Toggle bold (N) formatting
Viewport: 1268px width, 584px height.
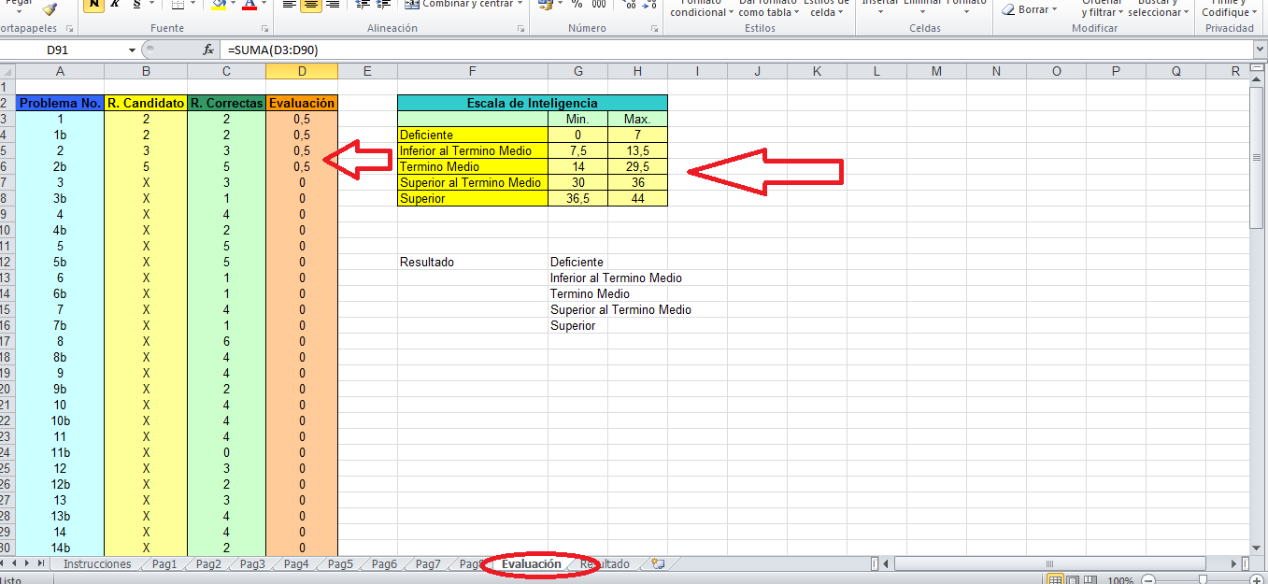(x=93, y=5)
